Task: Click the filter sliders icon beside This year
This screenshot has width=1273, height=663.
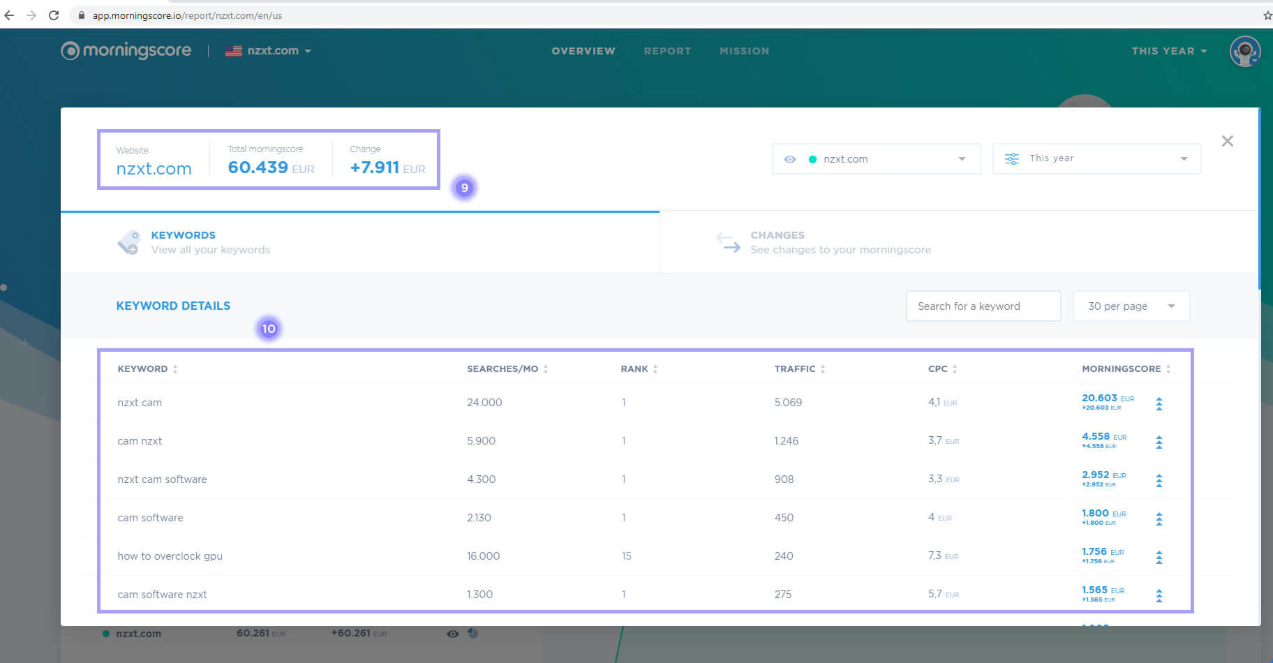Action: tap(1011, 159)
